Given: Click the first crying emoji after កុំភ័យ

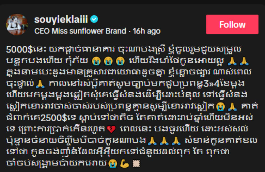Looking at the screenshot, I should tap(96, 61).
